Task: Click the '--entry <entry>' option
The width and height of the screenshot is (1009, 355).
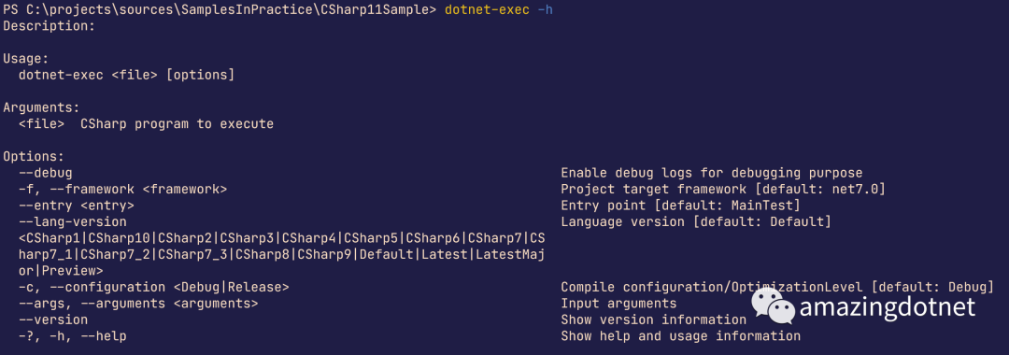Action: [77, 206]
